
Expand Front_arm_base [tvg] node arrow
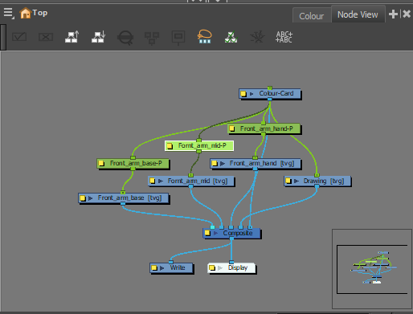91,198
